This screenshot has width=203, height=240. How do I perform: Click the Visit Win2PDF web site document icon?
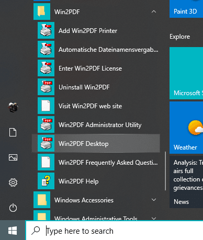tap(46, 106)
